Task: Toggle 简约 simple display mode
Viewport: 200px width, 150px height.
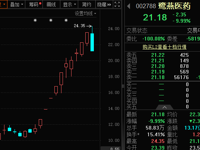Action: pos(87,4)
